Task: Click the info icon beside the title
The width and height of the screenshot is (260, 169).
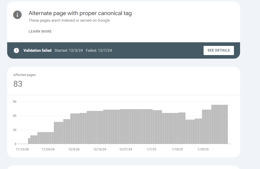Action: [x=17, y=15]
